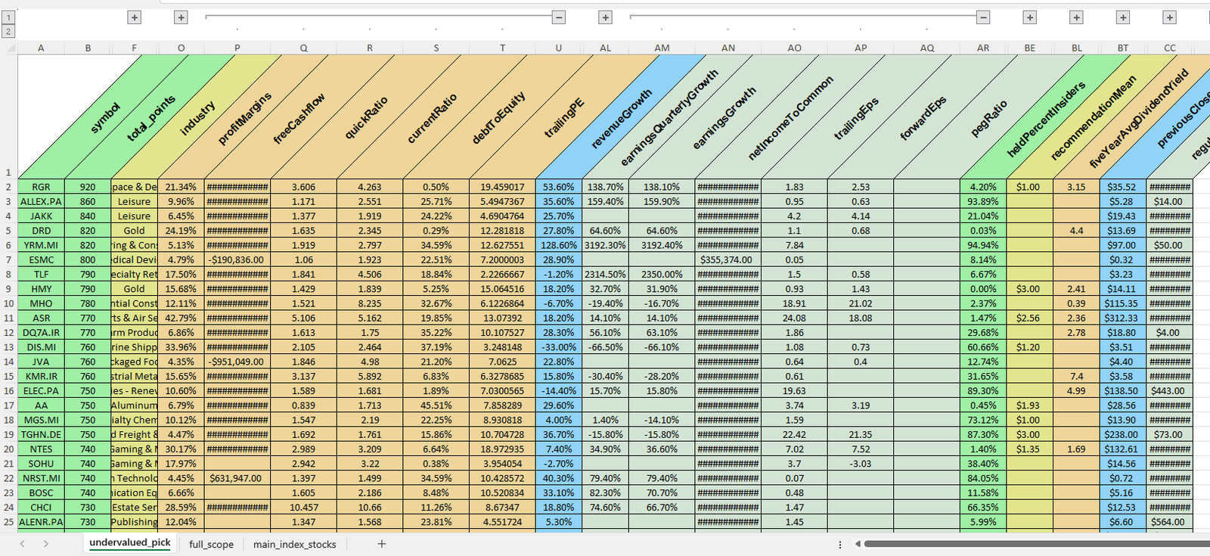The image size is (1210, 556).
Task: Select column AN header
Action: tap(728, 48)
